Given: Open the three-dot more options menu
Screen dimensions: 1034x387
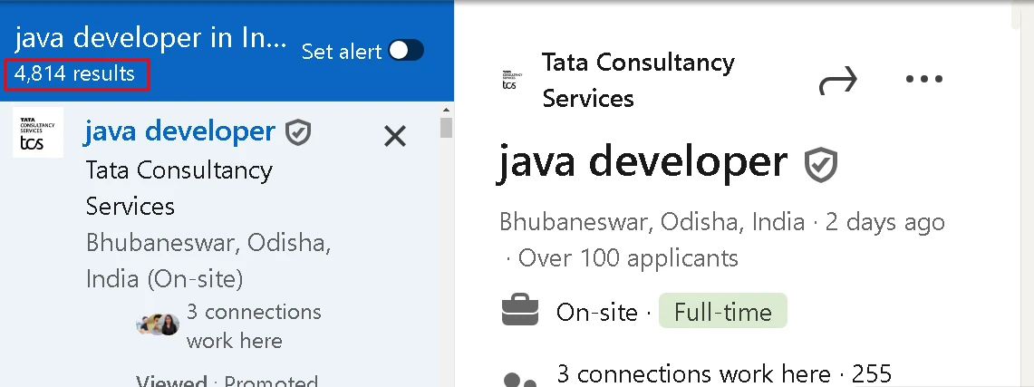Looking at the screenshot, I should 923,79.
